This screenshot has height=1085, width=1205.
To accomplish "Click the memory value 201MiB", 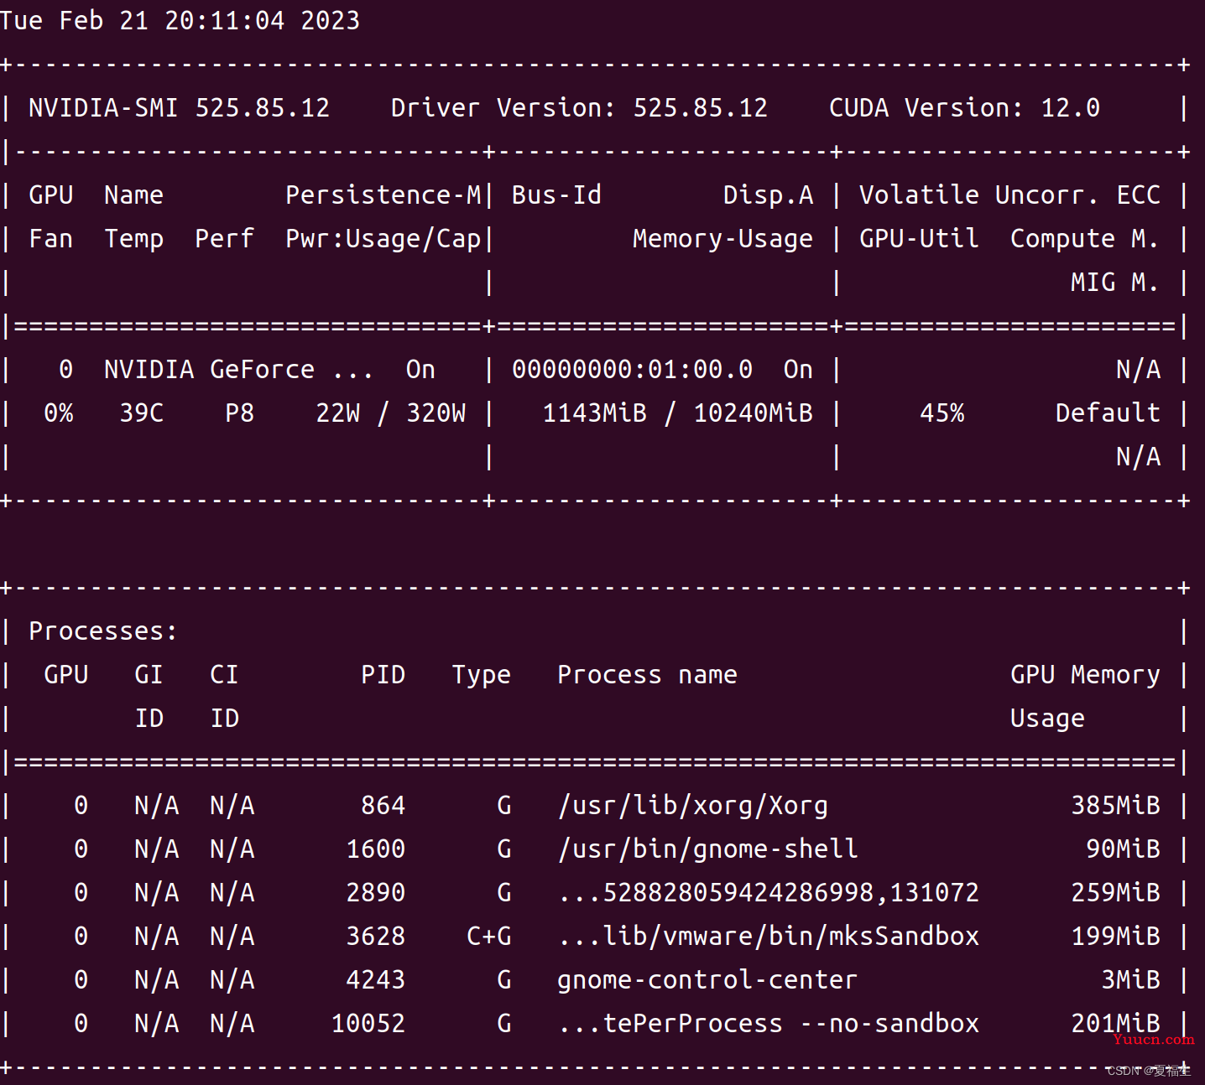I will (1115, 1023).
